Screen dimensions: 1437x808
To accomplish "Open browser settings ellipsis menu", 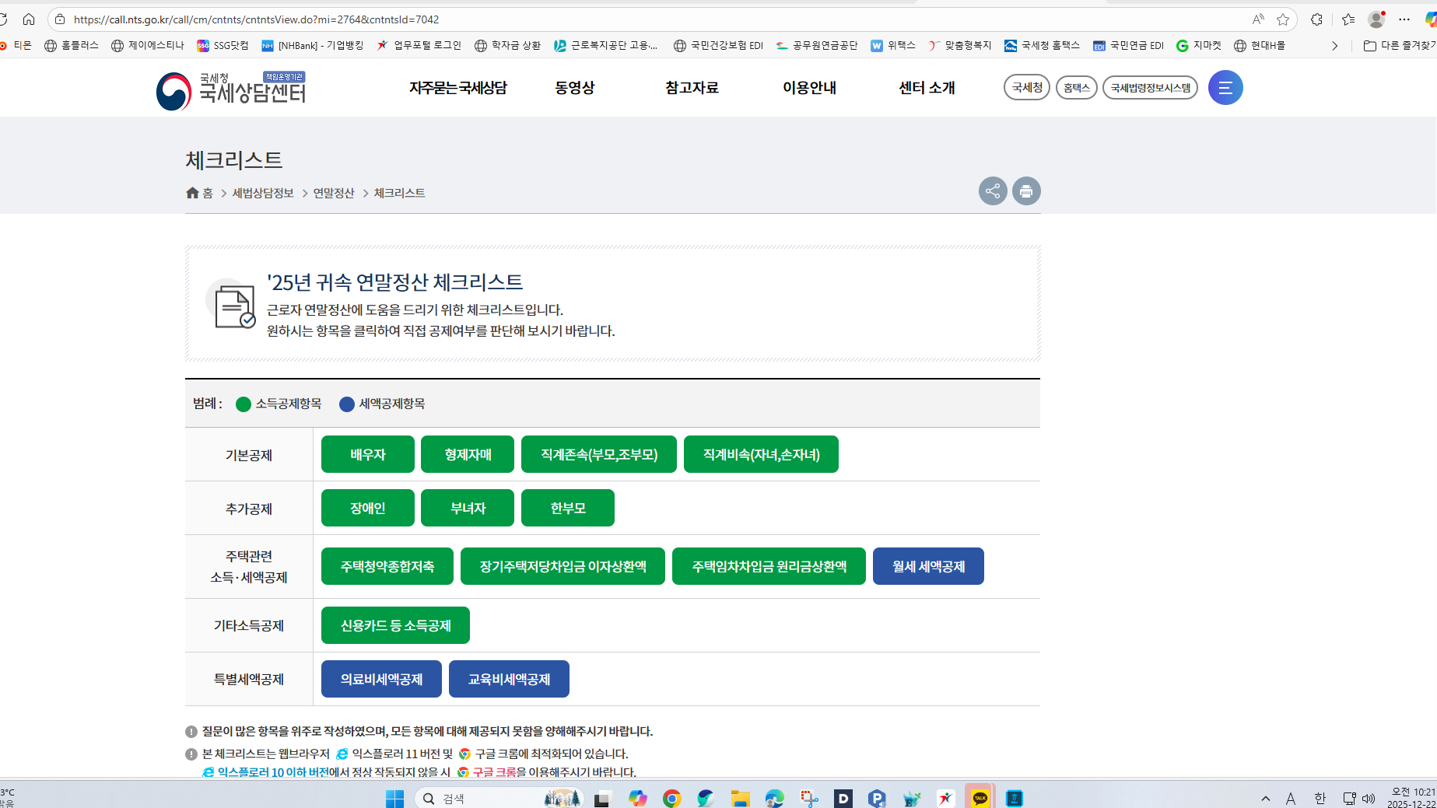I will click(x=1404, y=19).
